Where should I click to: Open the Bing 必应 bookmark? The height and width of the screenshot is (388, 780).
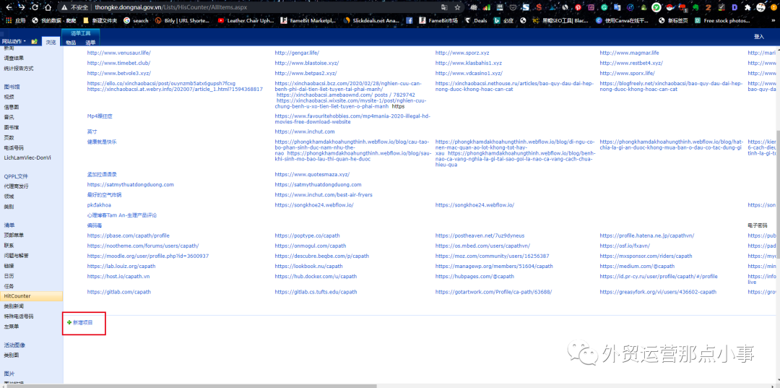coord(503,21)
